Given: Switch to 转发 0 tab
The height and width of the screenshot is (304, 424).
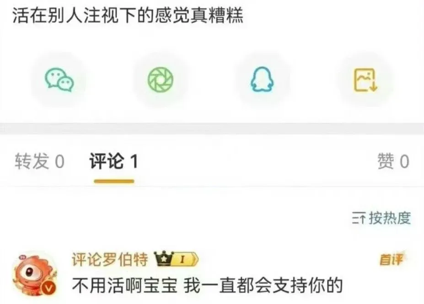Looking at the screenshot, I should point(39,161).
